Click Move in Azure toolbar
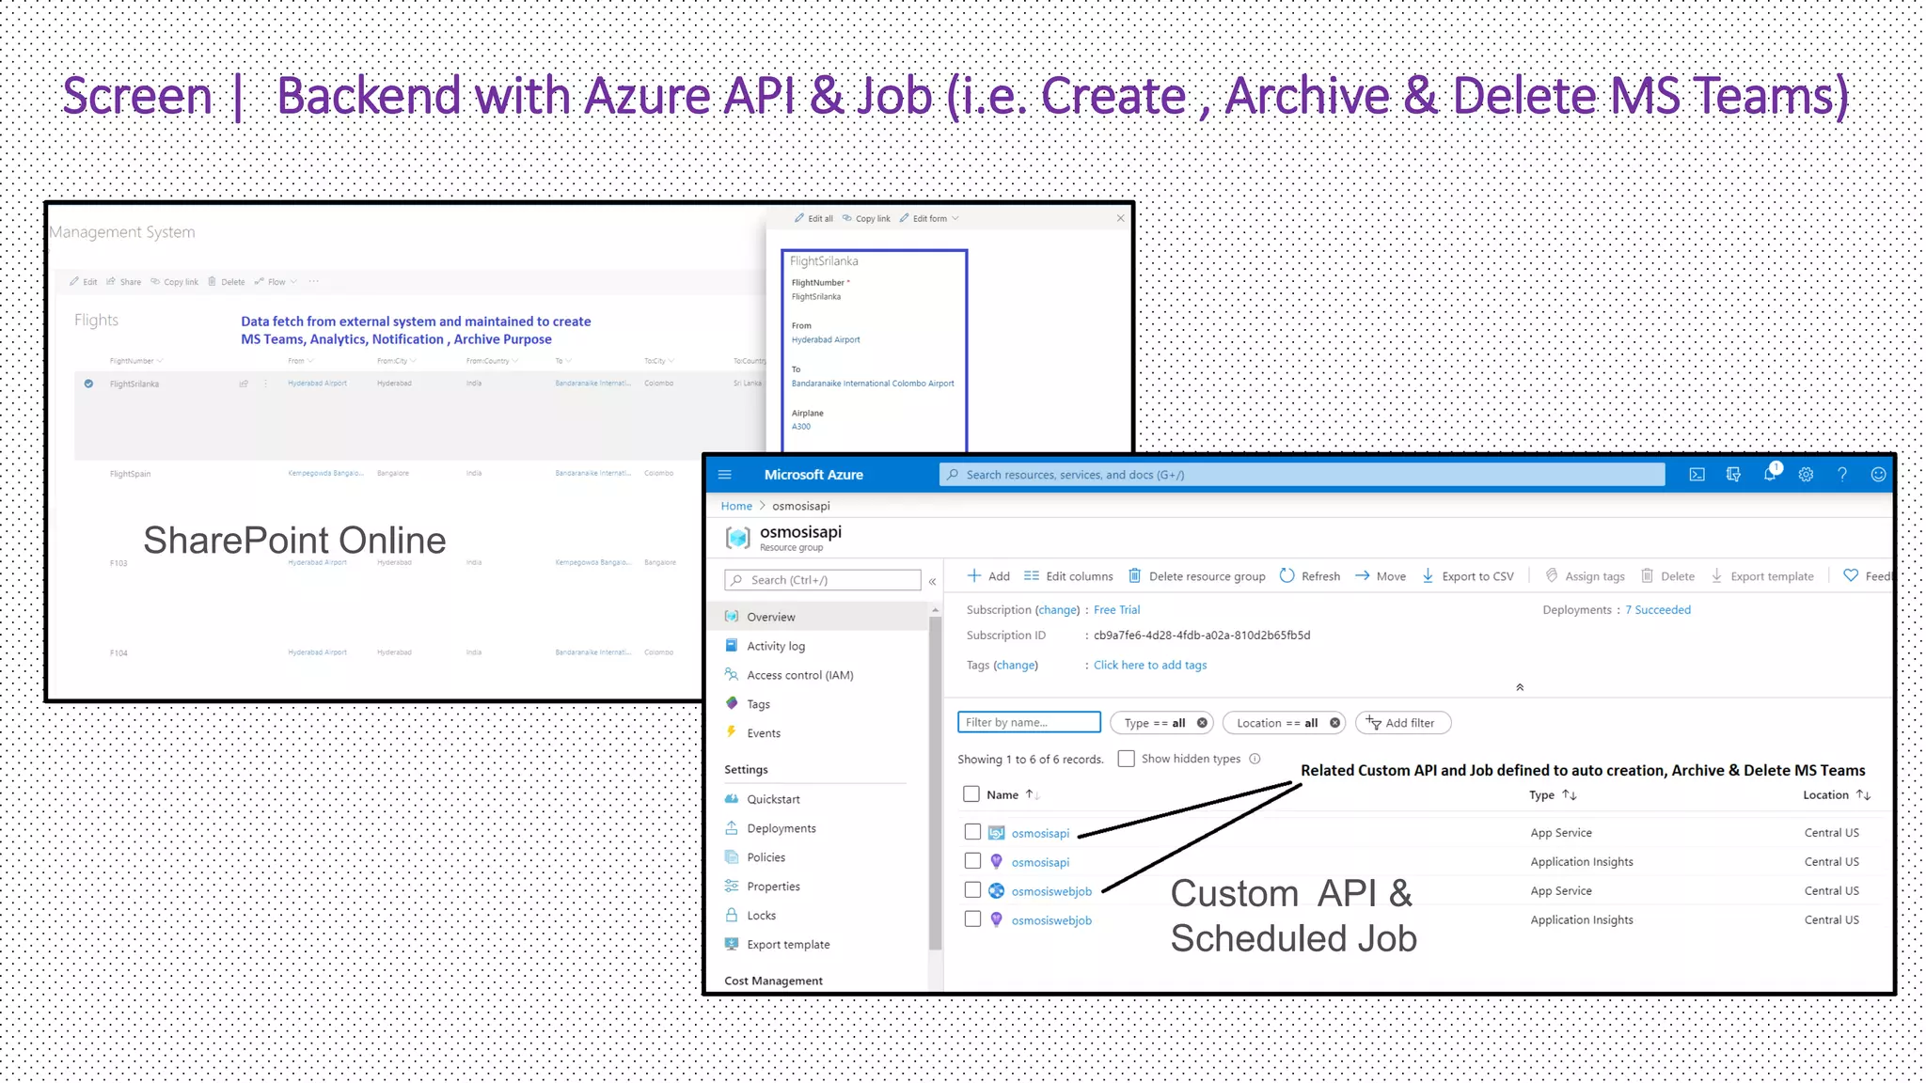The image size is (1926, 1083). click(x=1381, y=576)
